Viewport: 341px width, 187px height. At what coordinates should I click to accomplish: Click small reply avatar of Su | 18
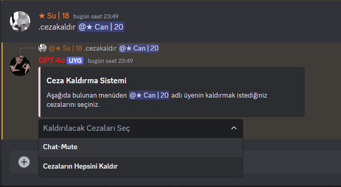42,48
